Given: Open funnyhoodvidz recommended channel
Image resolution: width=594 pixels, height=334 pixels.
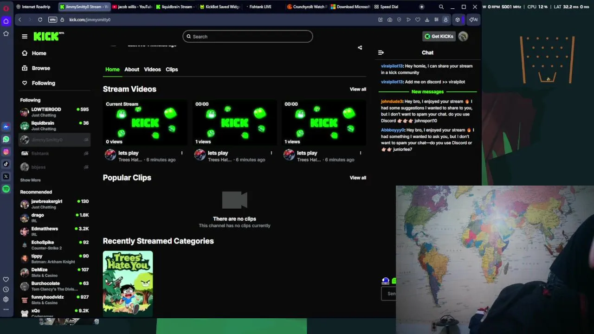Looking at the screenshot, I should 54,300.
